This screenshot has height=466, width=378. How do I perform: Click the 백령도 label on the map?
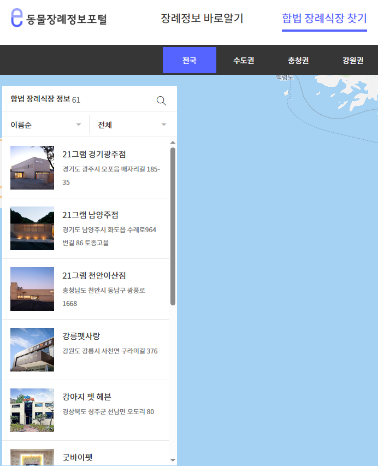pos(285,77)
